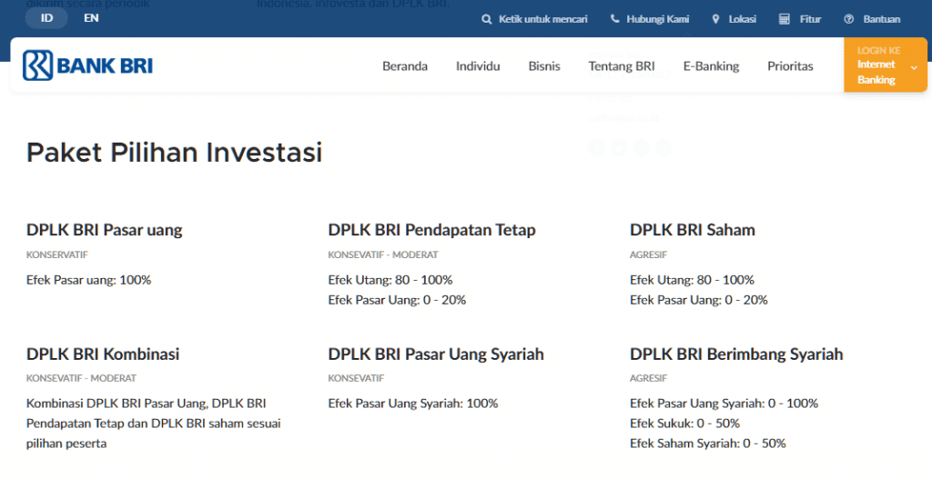Open the Individu menu
This screenshot has height=478, width=932.
[478, 66]
